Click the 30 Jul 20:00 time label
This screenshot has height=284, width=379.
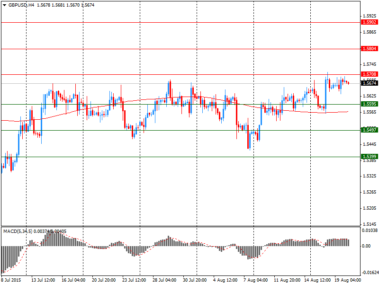tap(195, 280)
